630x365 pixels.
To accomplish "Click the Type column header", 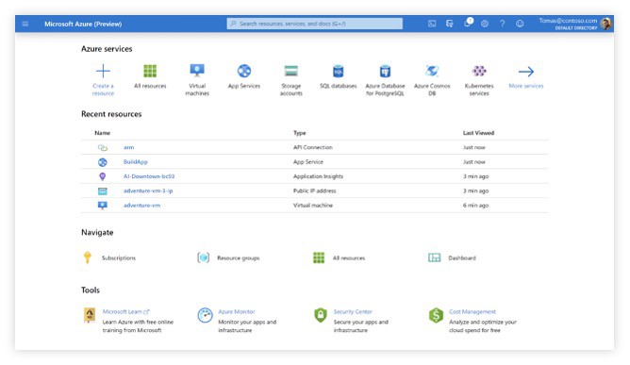I will click(x=299, y=133).
